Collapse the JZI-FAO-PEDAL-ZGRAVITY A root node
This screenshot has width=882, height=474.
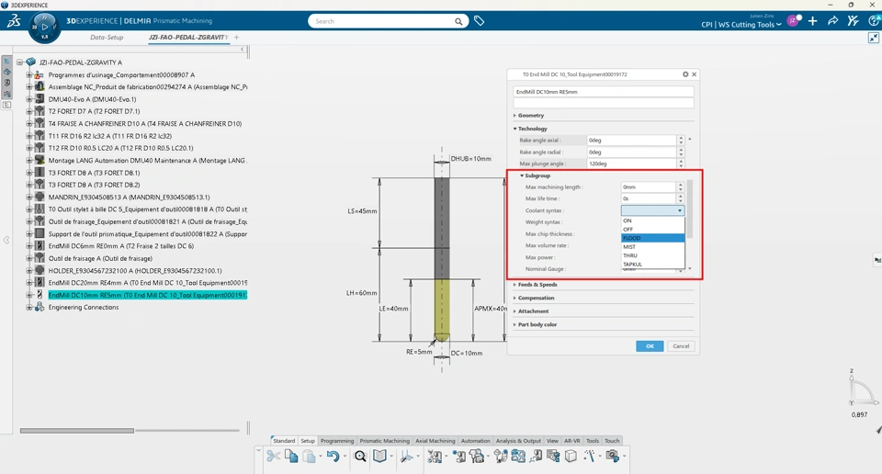(19, 62)
